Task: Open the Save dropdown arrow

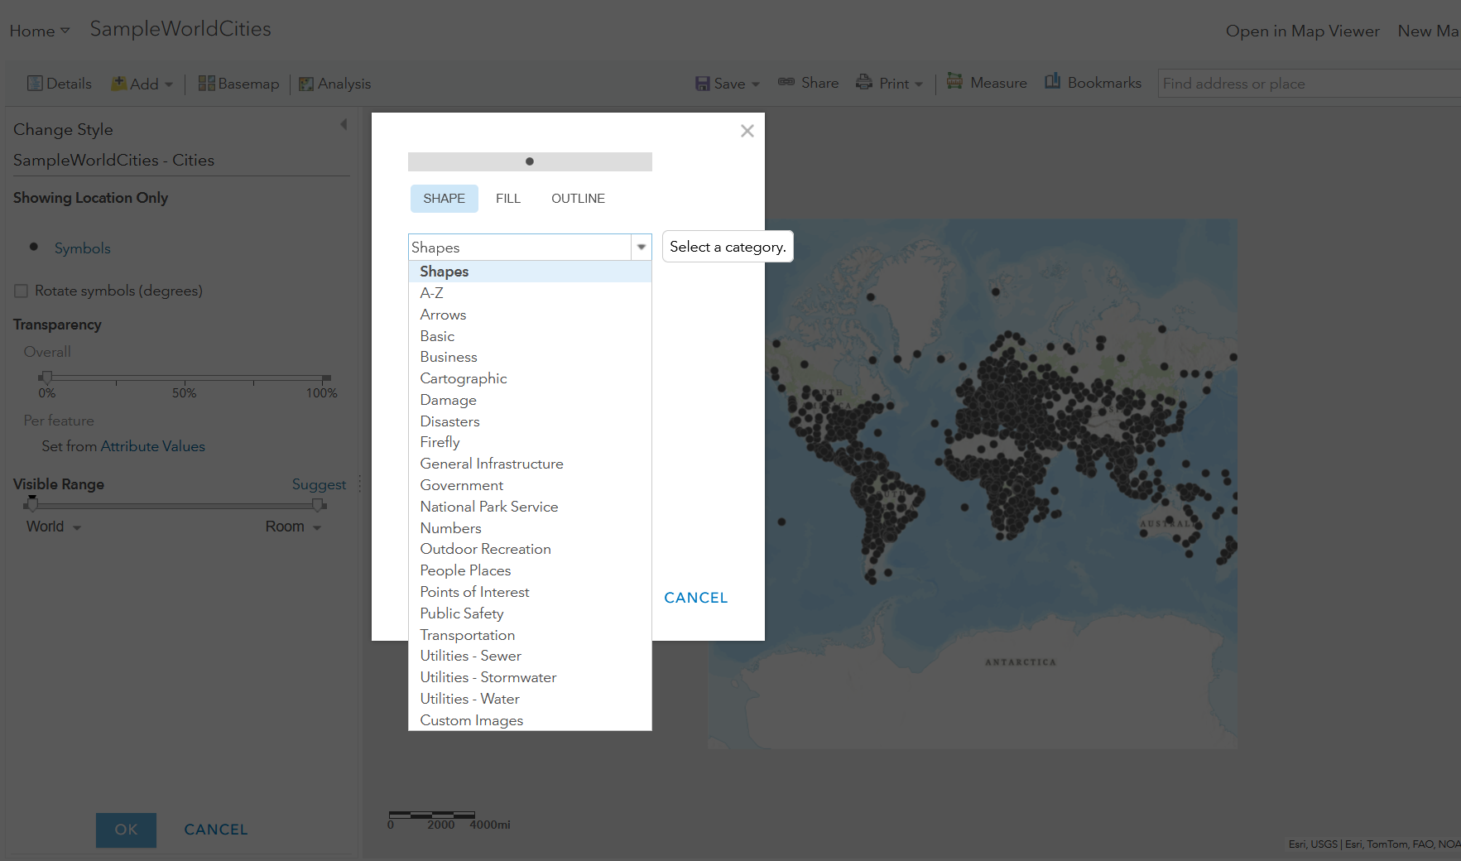Action: pyautogui.click(x=756, y=84)
